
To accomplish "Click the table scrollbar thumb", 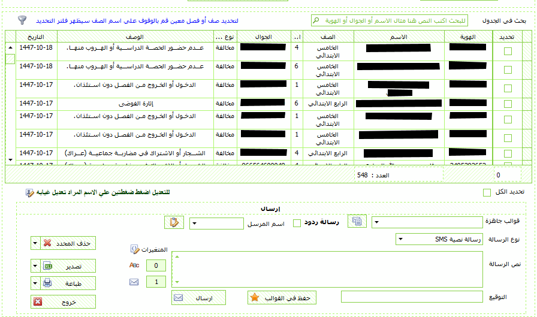I will click(10, 59).
